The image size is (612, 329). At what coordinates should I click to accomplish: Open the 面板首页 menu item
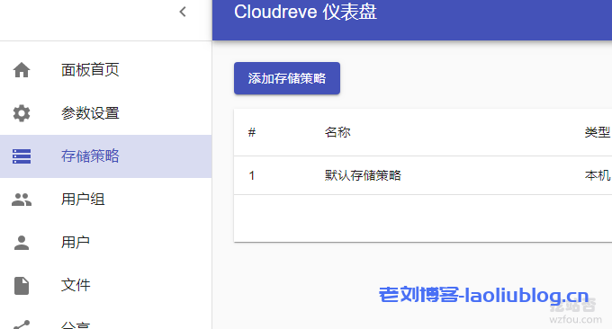(106, 70)
